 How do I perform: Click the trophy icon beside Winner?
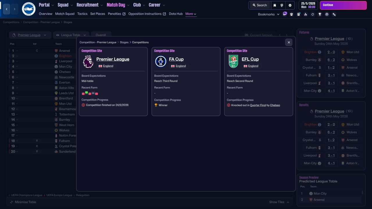point(156,105)
